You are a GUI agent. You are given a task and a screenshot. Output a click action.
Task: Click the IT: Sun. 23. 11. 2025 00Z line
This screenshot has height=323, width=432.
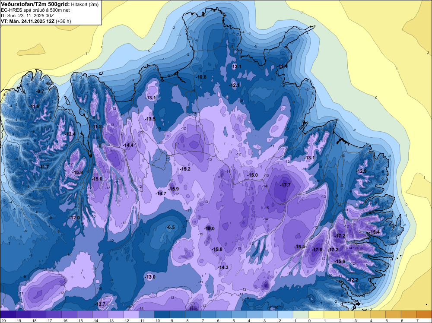(x=28, y=16)
